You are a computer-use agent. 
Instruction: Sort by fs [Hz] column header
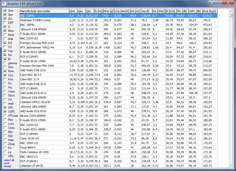[98, 11]
